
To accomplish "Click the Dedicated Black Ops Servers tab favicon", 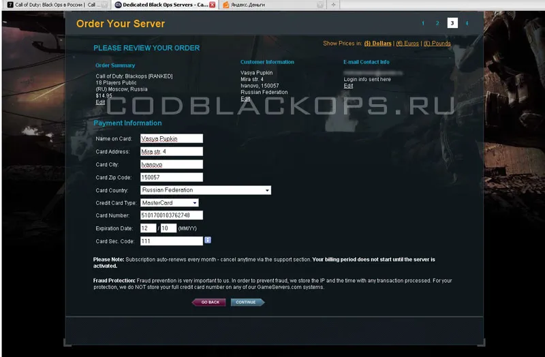I will point(118,5).
